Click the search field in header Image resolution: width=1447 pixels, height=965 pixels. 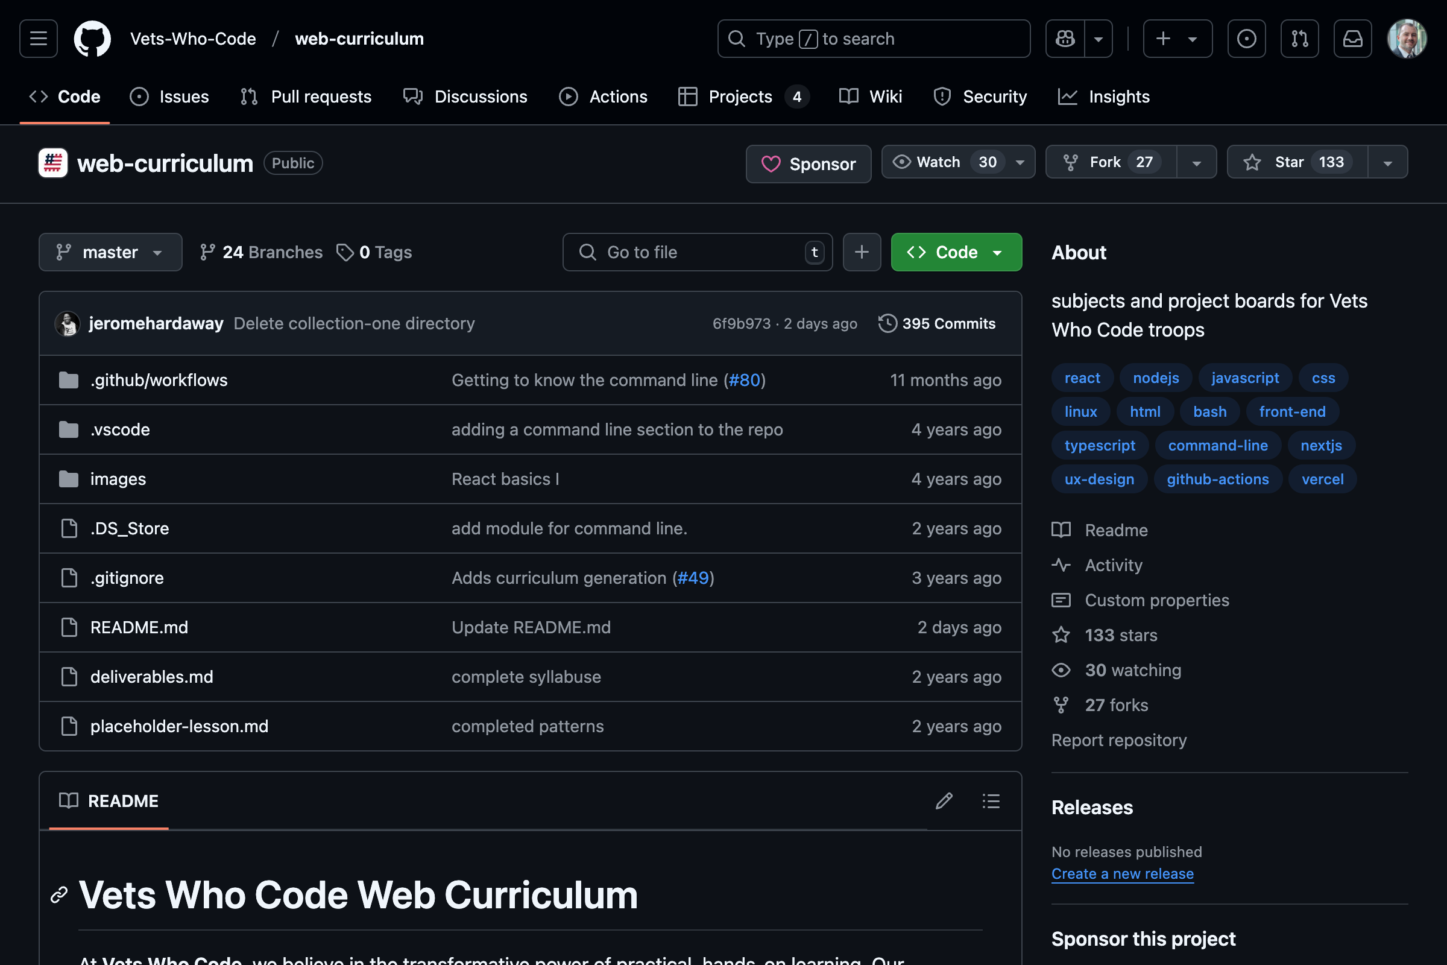click(x=874, y=39)
